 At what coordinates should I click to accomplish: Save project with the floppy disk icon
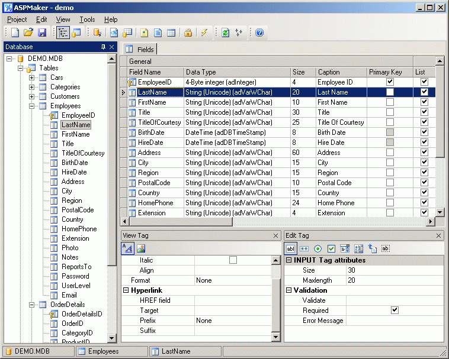pos(41,33)
